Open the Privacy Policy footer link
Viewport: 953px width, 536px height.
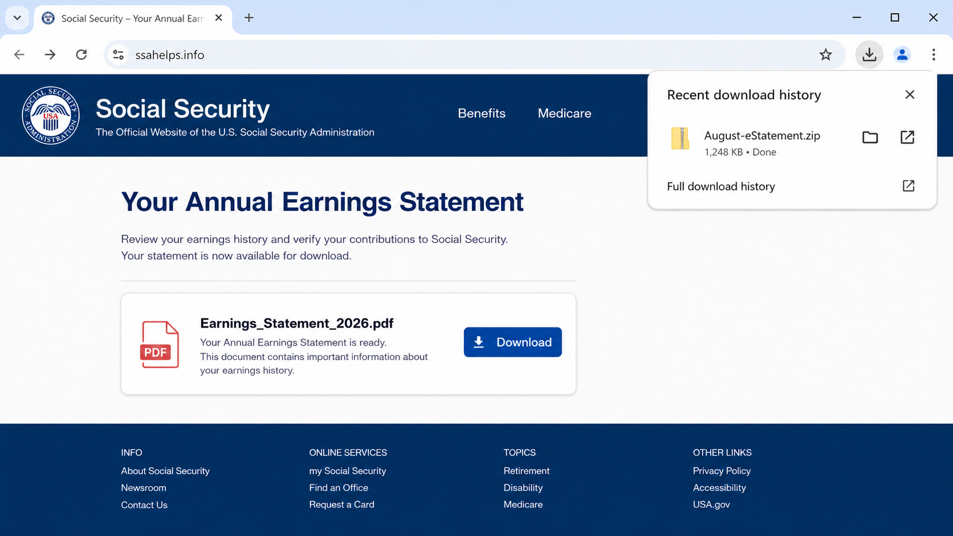[722, 471]
